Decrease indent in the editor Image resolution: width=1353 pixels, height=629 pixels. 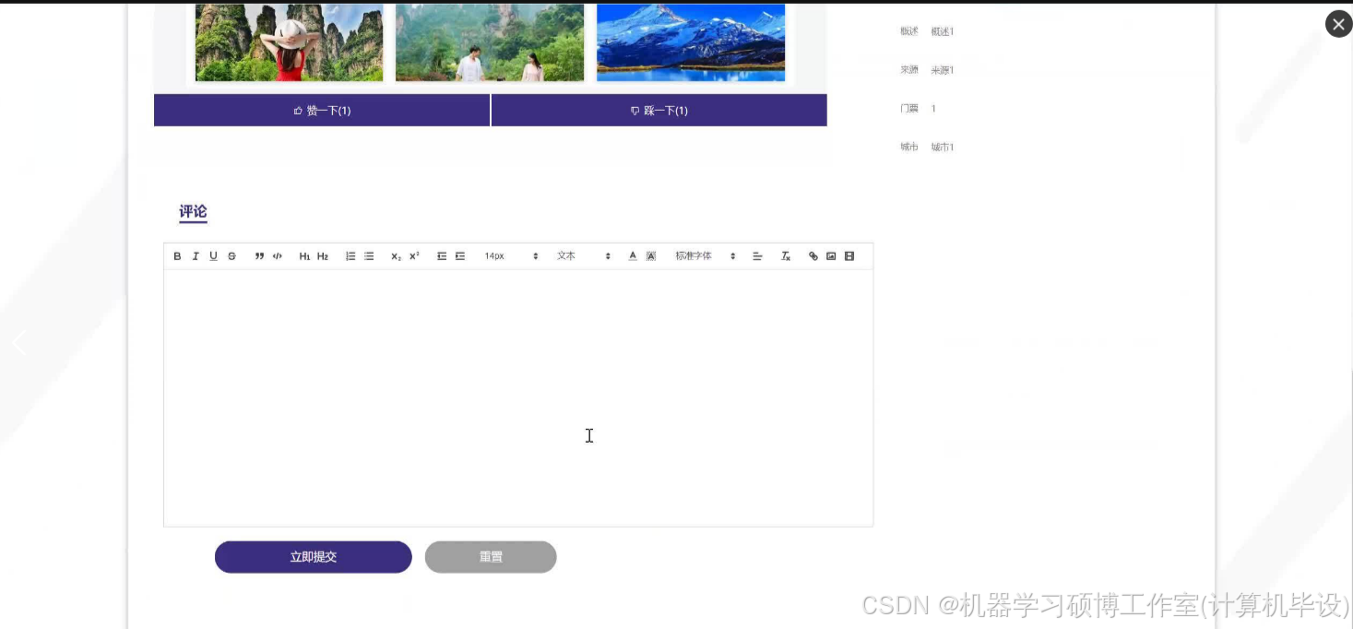[442, 256]
